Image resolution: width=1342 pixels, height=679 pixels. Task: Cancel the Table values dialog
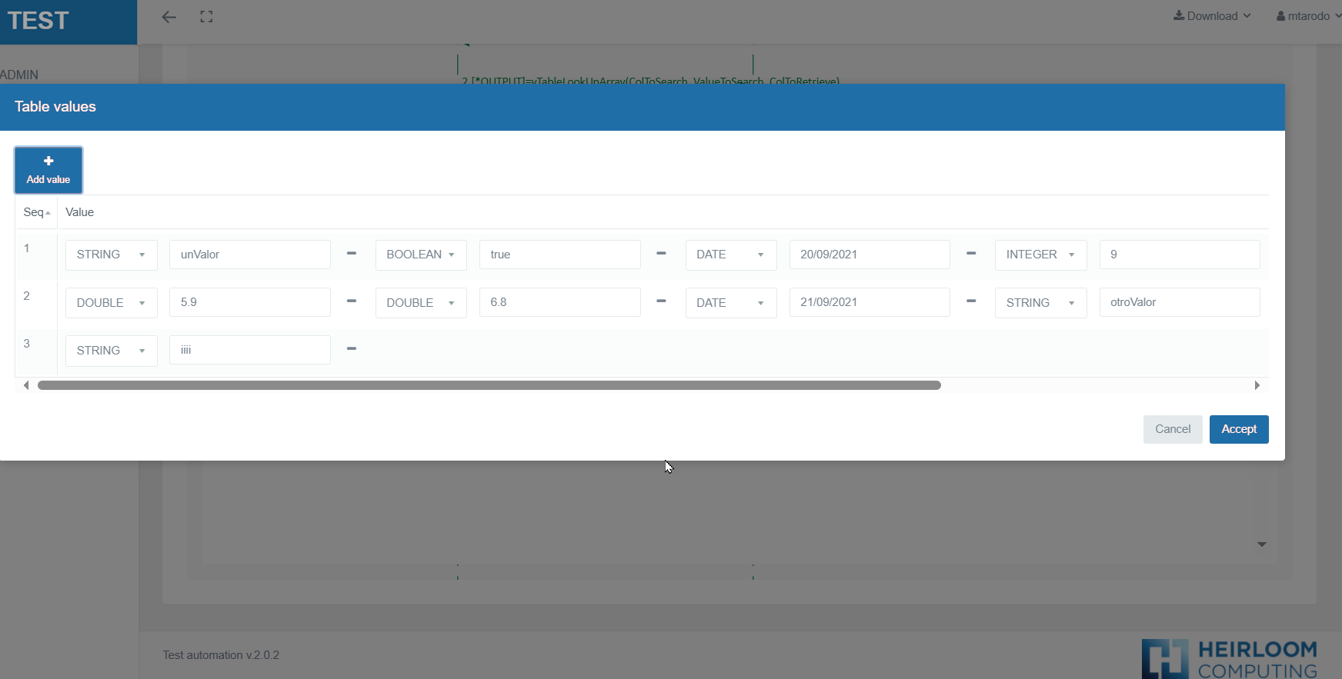tap(1172, 429)
